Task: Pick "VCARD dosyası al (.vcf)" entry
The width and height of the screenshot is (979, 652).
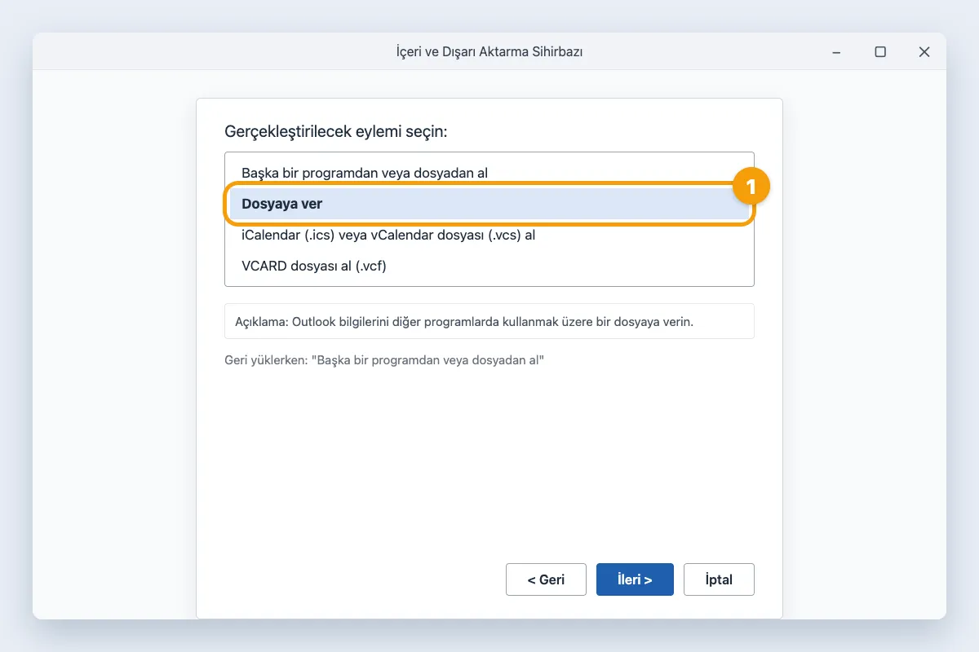Action: [x=489, y=266]
